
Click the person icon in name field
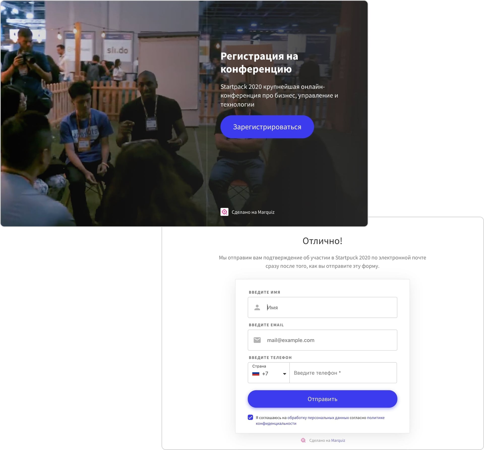point(257,307)
